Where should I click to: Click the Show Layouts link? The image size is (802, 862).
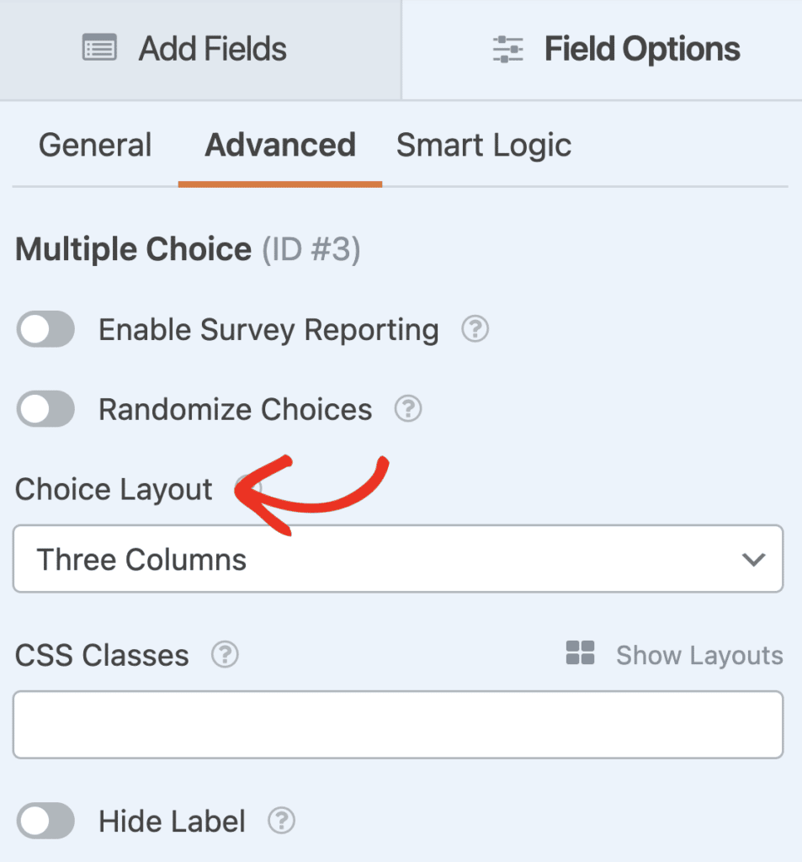(699, 655)
